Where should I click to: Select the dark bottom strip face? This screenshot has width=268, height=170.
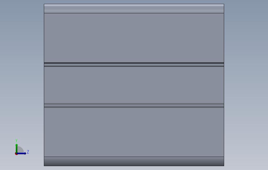pyautogui.click(x=134, y=161)
